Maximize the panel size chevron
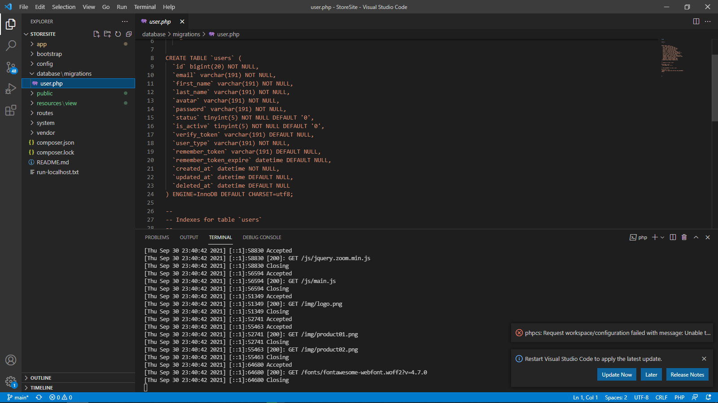Viewport: 718px width, 403px height. pos(696,237)
